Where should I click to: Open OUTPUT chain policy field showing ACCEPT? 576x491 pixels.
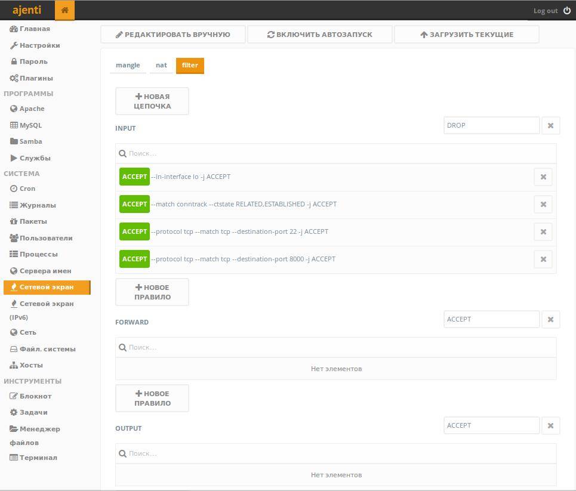(491, 425)
